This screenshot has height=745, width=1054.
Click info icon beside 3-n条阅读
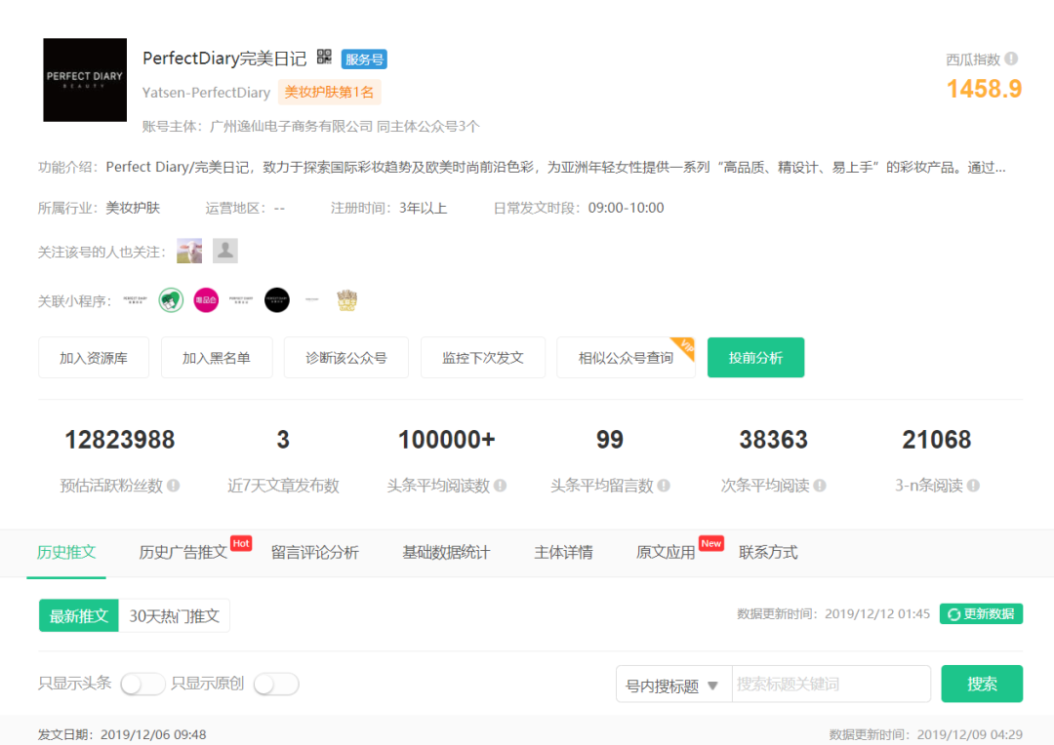(x=973, y=485)
